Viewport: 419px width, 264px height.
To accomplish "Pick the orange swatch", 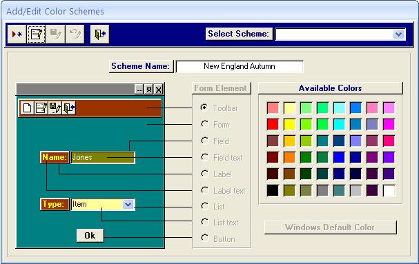I will coord(289,157).
